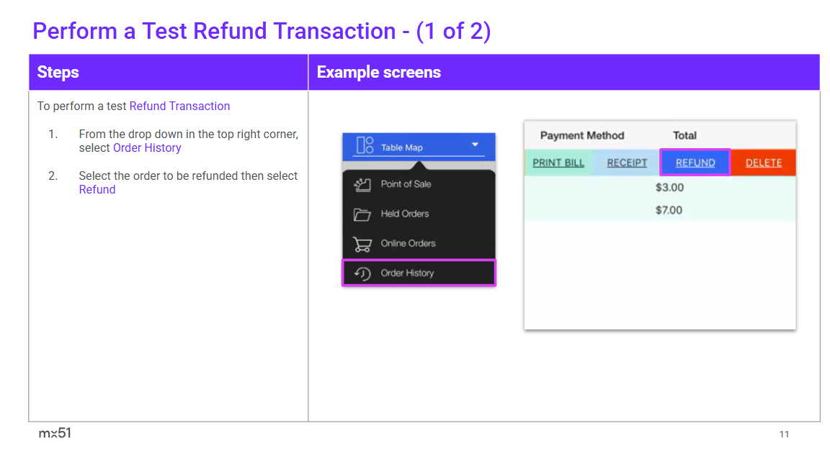Screen dimensions: 830x459
Task: Click the Order History link in step 1
Action: pos(147,147)
